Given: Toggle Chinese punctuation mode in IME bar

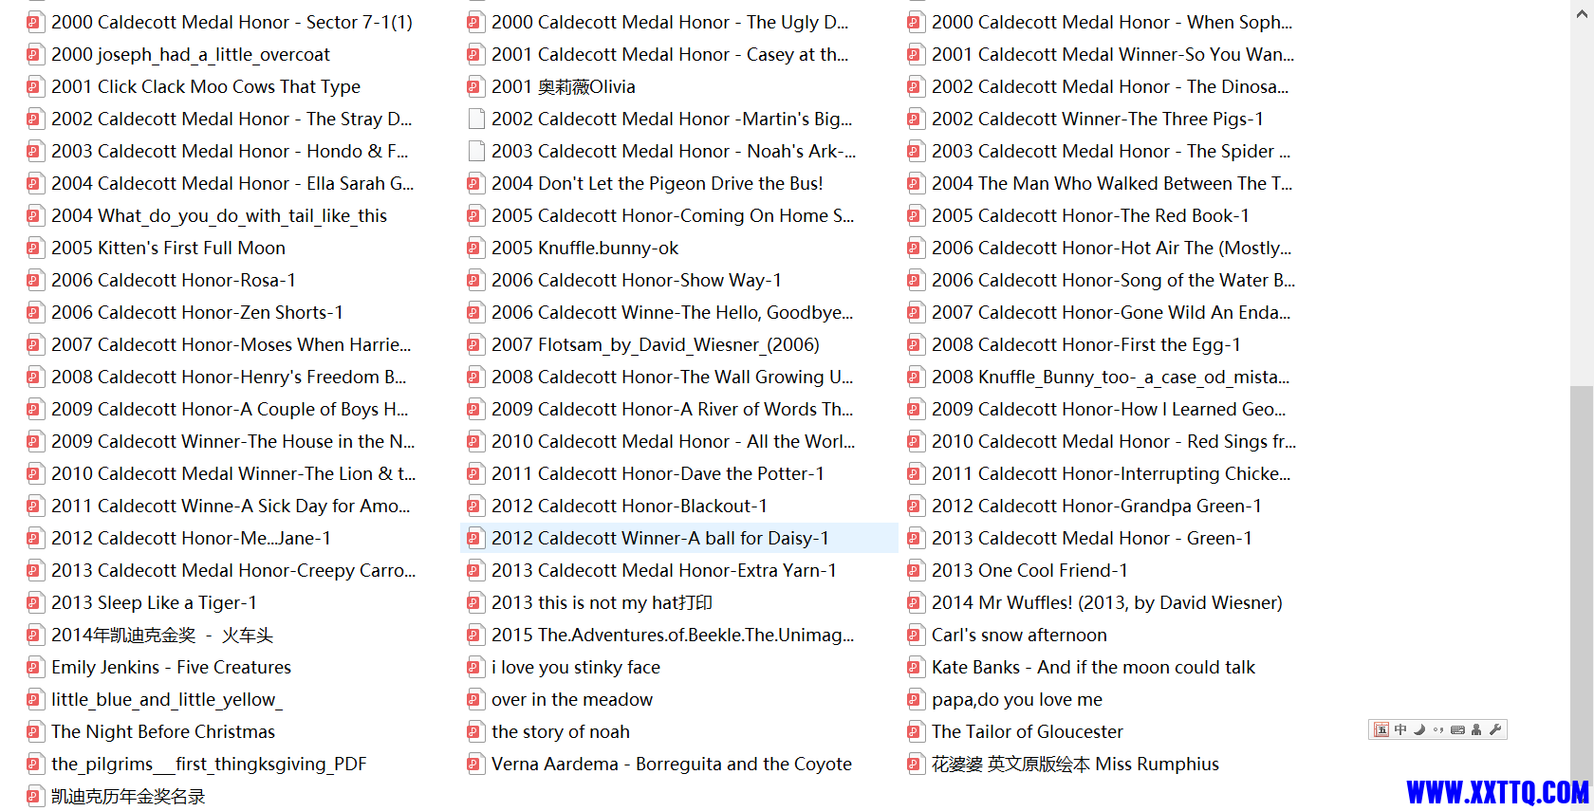Looking at the screenshot, I should [1438, 729].
